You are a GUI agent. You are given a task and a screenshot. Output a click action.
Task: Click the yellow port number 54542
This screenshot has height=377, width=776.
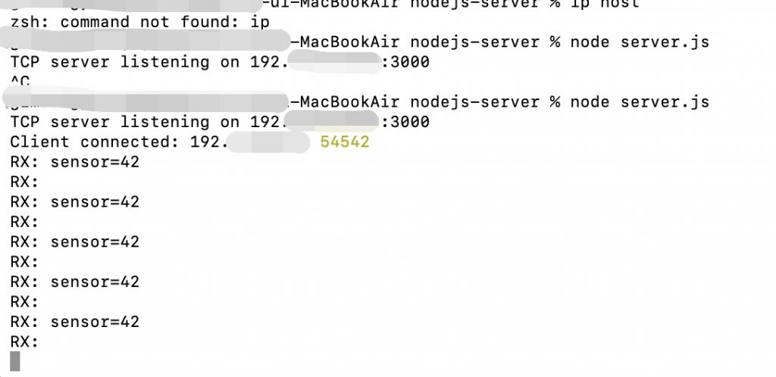click(x=344, y=142)
